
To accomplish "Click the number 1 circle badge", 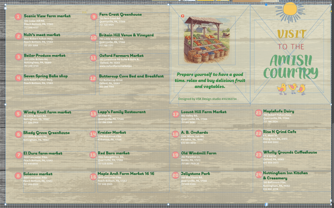I will pyautogui.click(x=18, y=17).
